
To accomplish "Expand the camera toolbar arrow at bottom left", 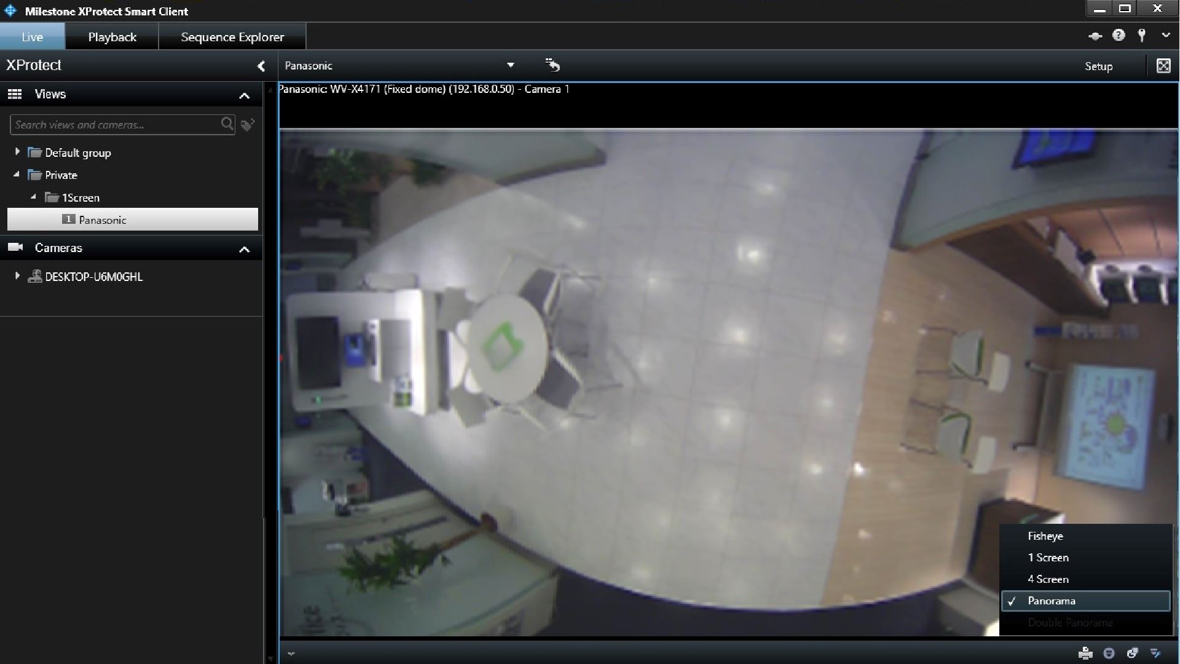I will point(291,654).
